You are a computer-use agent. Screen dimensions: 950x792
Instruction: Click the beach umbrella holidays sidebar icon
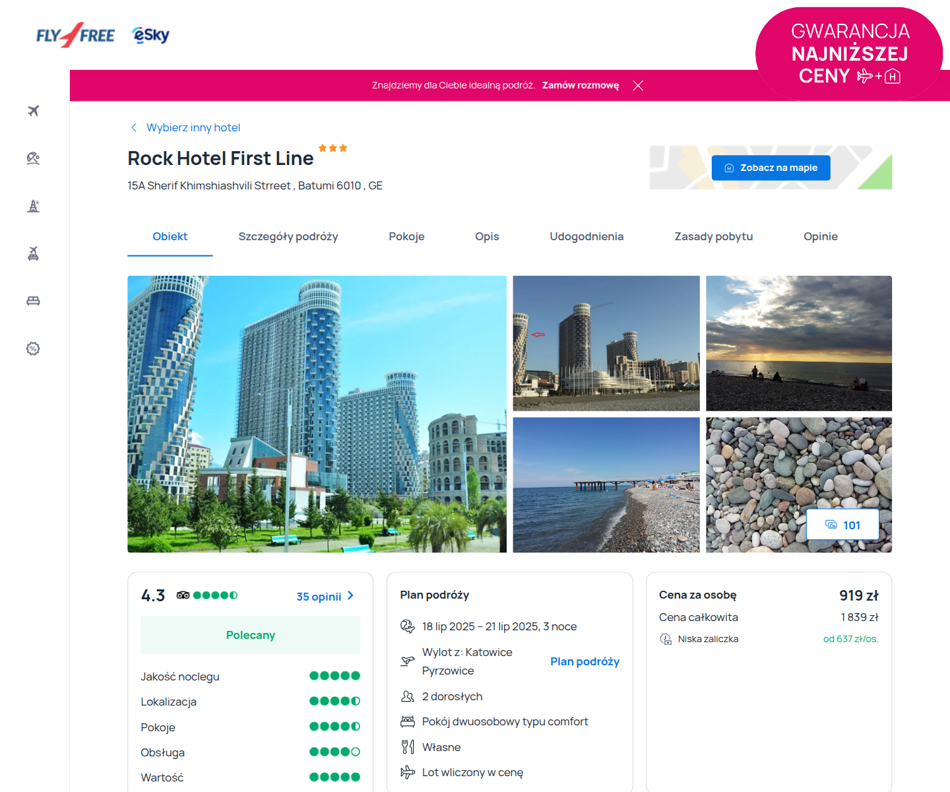(x=33, y=158)
